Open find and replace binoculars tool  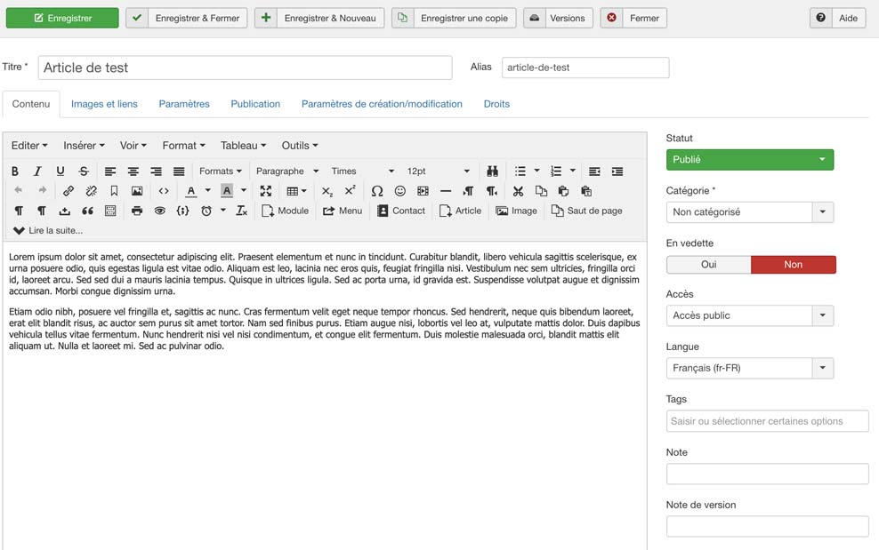click(492, 171)
